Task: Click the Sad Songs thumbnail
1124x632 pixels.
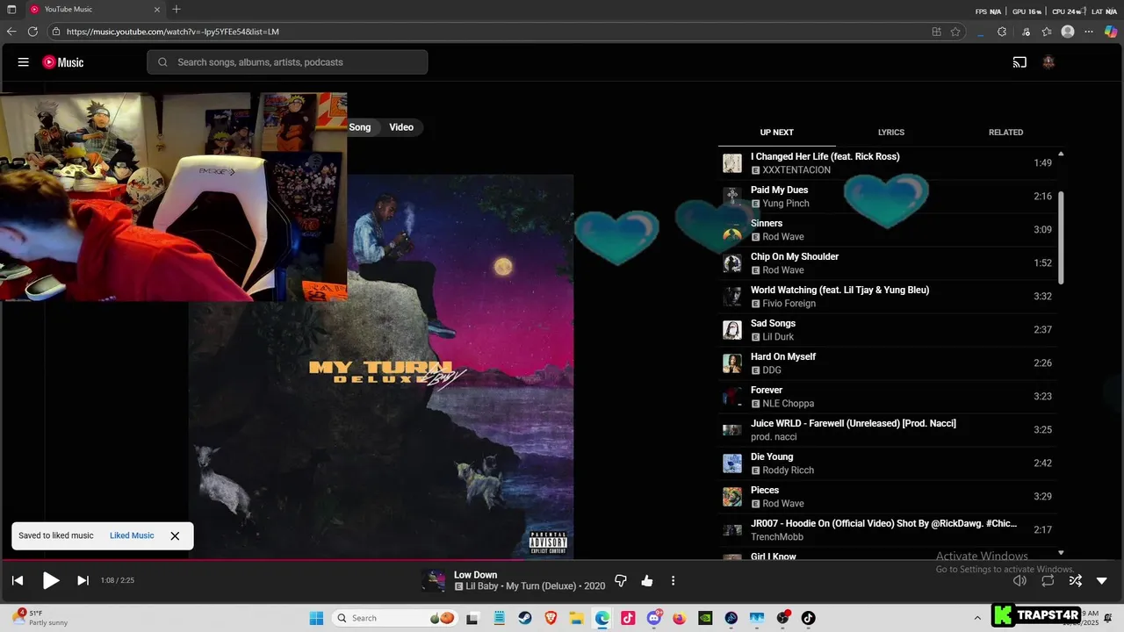Action: coord(732,330)
